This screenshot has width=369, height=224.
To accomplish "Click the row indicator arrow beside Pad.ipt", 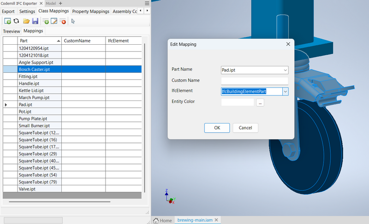I will point(6,105).
